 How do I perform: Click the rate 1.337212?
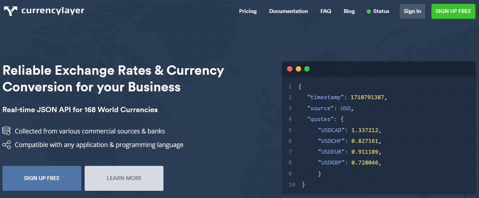[365, 130]
